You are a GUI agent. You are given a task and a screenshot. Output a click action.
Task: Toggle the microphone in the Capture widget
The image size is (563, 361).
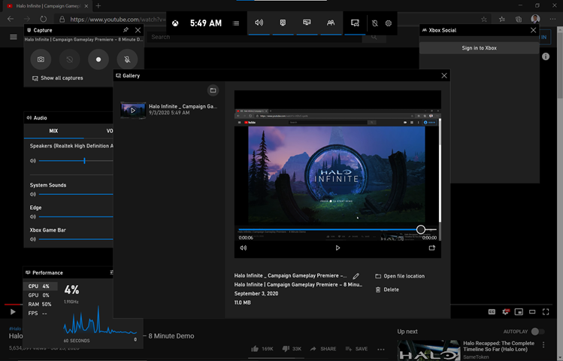coord(126,59)
